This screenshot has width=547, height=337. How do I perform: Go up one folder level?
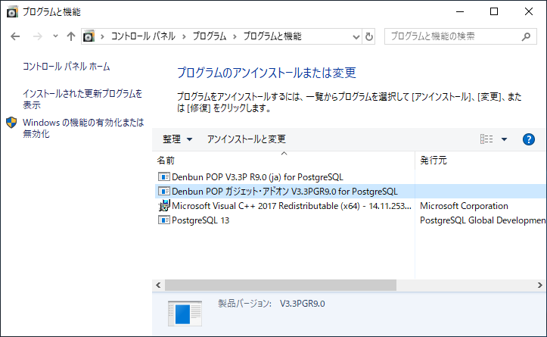tap(71, 36)
